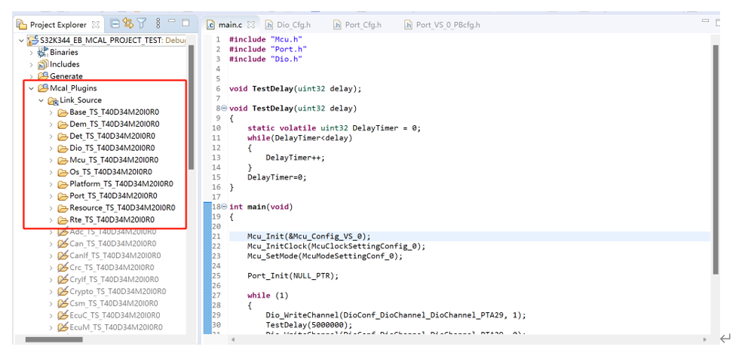The image size is (736, 356).
Task: Open the filter icon in Project Explorer
Action: (x=141, y=23)
